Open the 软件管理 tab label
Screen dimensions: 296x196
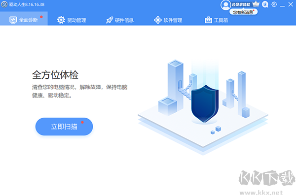tap(173, 20)
